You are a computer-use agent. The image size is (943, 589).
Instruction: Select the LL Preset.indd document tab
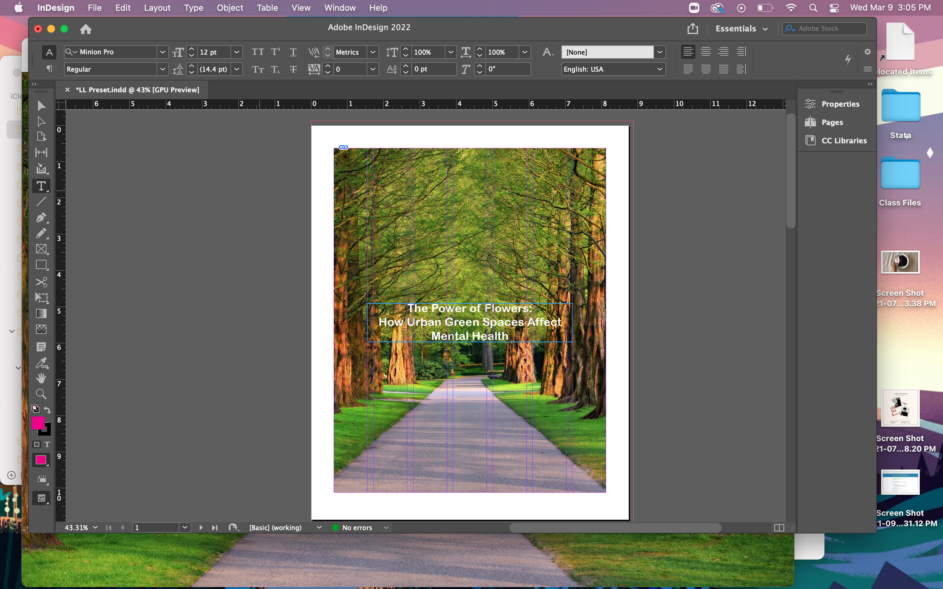[x=137, y=90]
